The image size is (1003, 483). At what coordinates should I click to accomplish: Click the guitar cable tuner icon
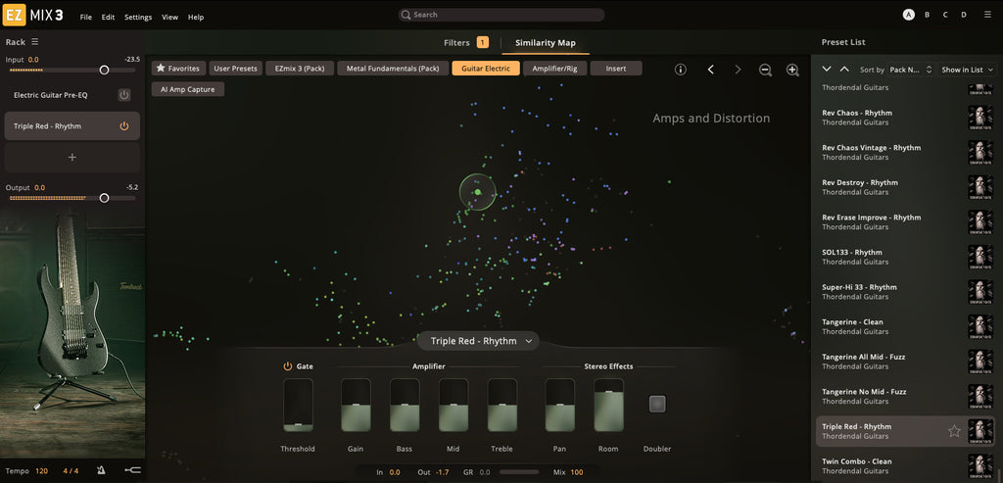(133, 470)
